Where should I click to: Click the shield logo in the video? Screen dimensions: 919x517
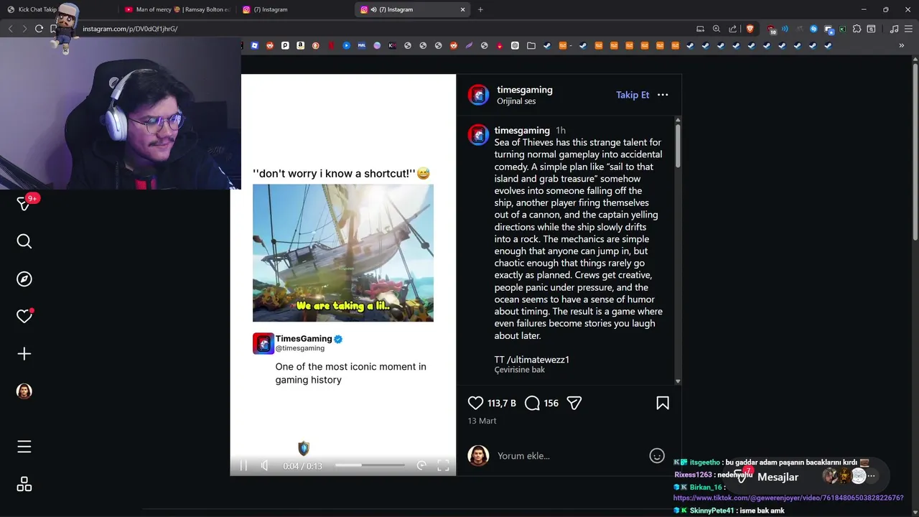pos(304,449)
